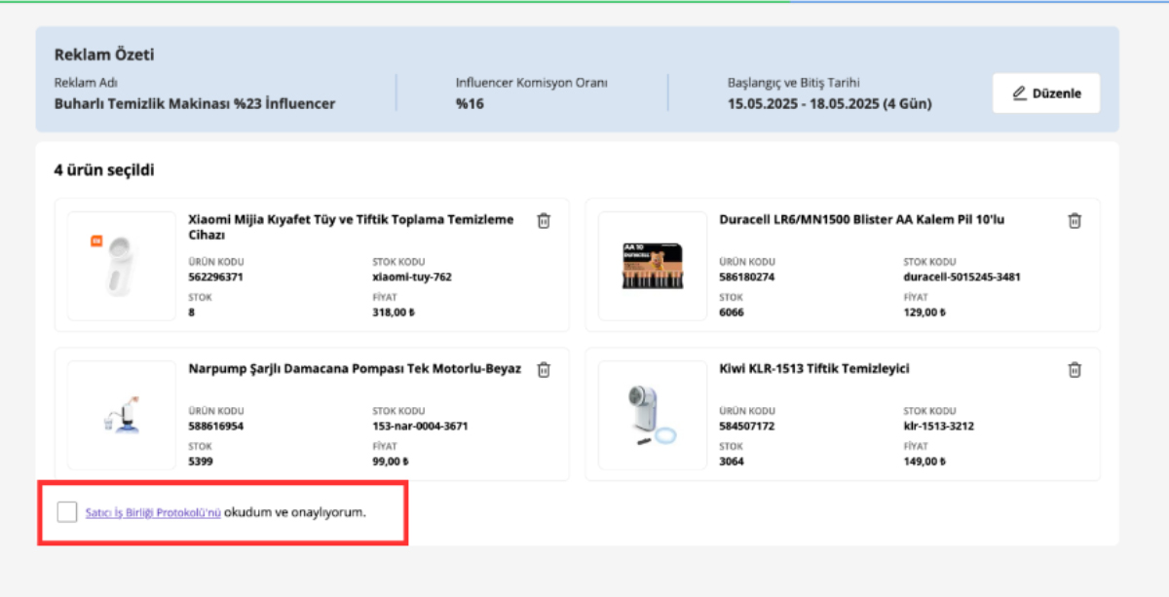Image resolution: width=1169 pixels, height=597 pixels.
Task: Click the Reklam Özeti heading
Action: point(104,55)
